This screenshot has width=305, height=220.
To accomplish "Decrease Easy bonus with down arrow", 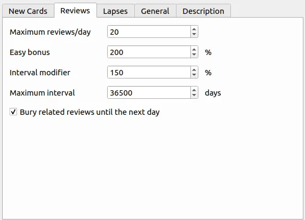I will (x=194, y=55).
